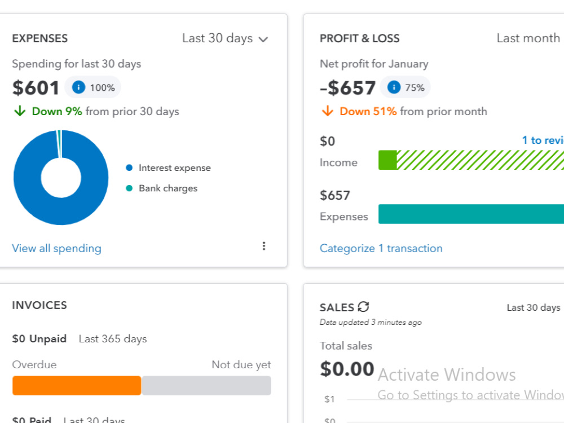Select the Interest expense legend dot
The height and width of the screenshot is (423, 564).
(x=129, y=168)
